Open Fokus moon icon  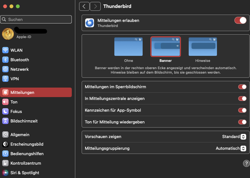[5, 111]
